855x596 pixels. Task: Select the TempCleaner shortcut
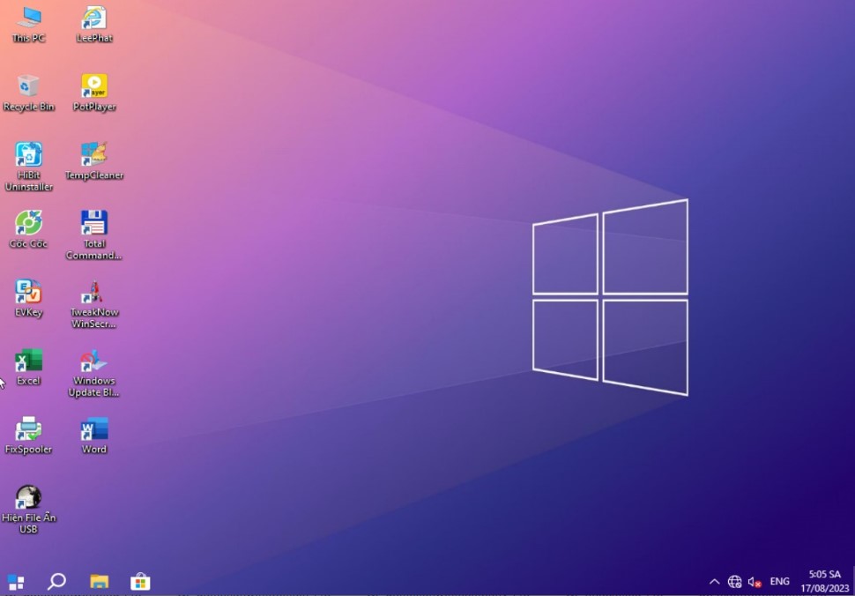click(x=93, y=161)
